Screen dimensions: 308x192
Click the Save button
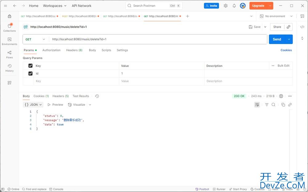click(x=255, y=27)
